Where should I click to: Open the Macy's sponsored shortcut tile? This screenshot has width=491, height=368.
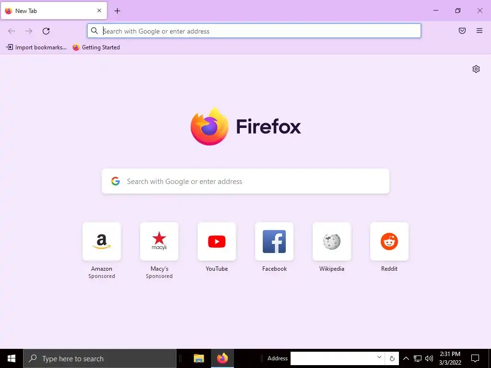click(159, 241)
